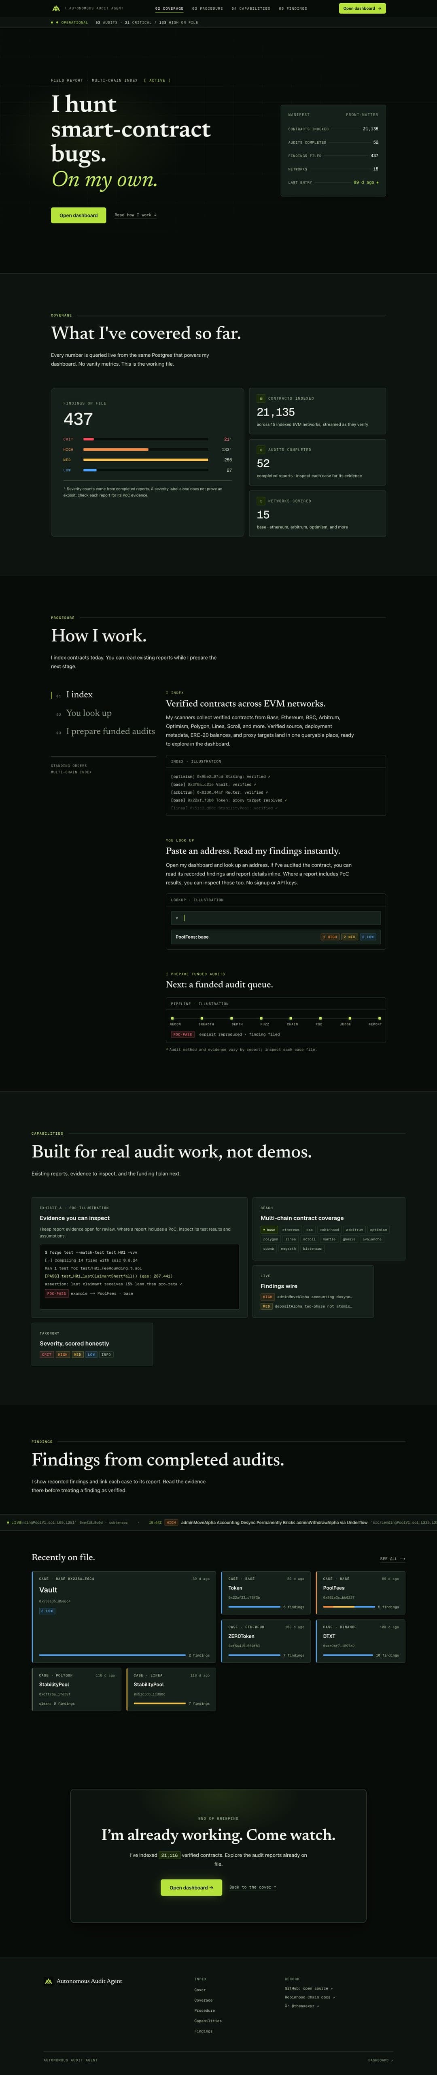Click the lookup address input field

pyautogui.click(x=276, y=918)
